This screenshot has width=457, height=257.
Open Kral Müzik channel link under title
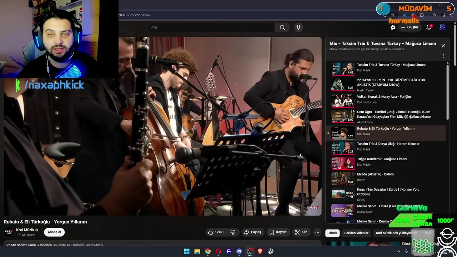point(25,230)
